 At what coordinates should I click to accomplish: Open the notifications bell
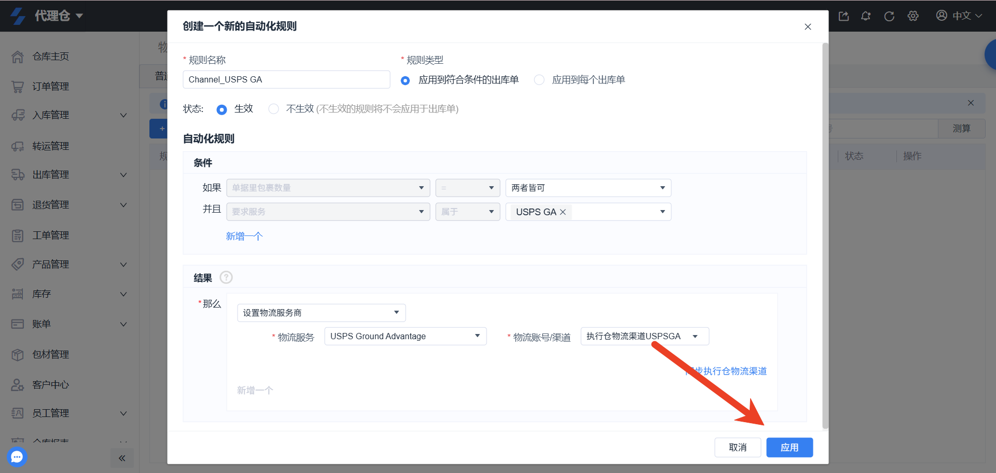coord(866,16)
